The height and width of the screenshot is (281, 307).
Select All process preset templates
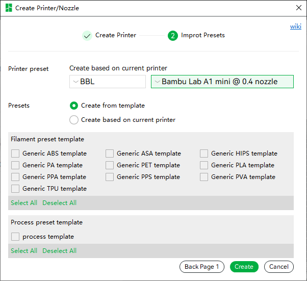[24, 251]
